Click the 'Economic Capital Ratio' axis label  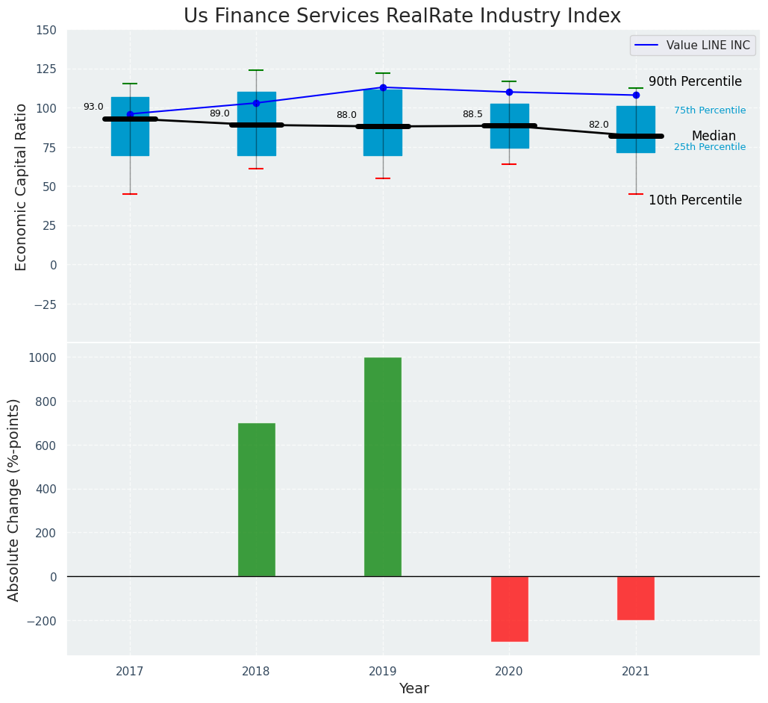[20, 187]
